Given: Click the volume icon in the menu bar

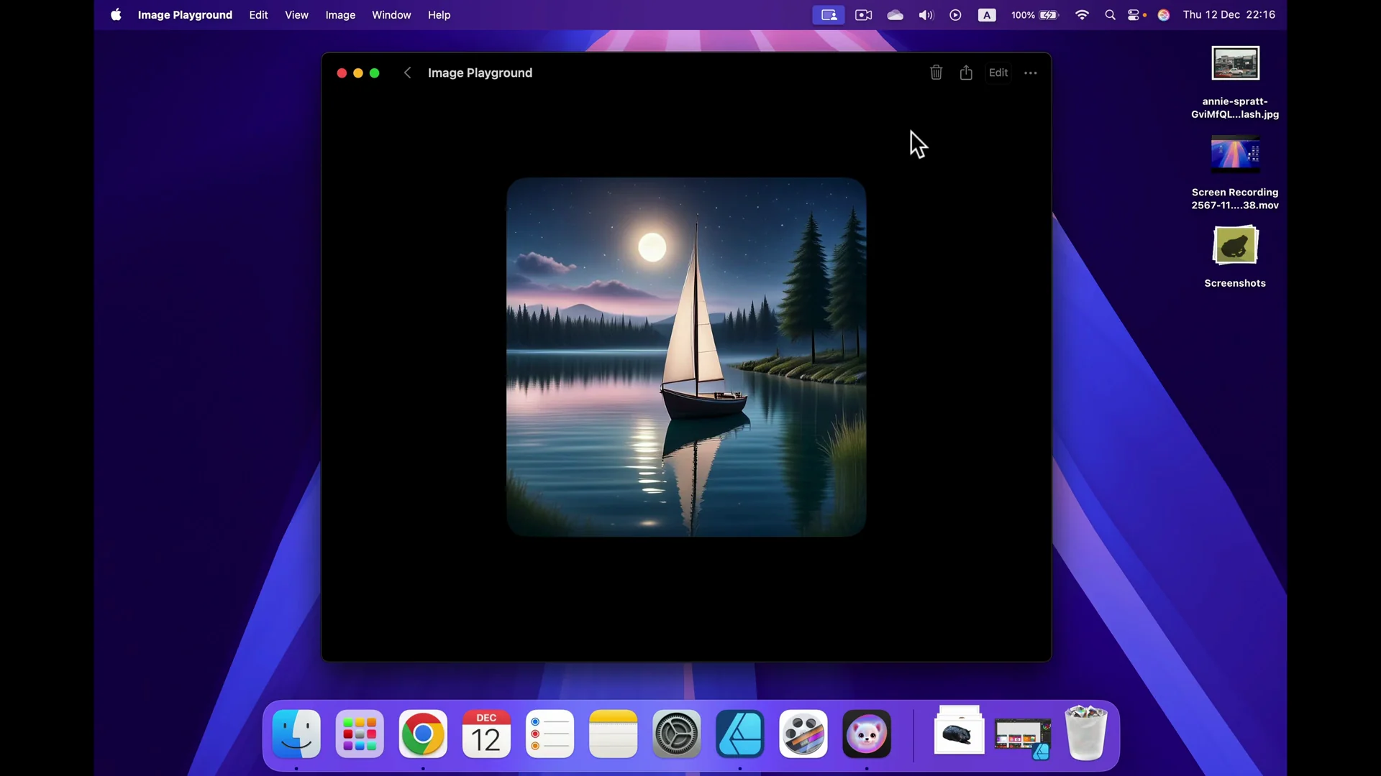Looking at the screenshot, I should click(926, 14).
